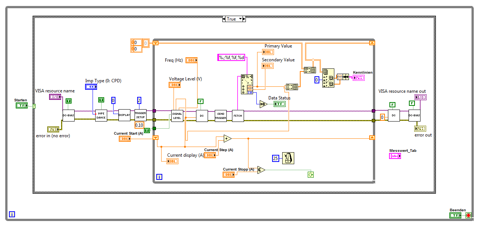Viewport: 479px width, 227px height.
Task: Click case structure previous-case arrow
Action: [224, 19]
